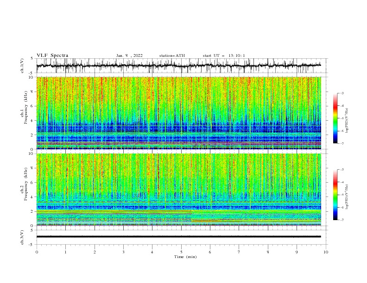367x283 pixels.
Task: Click the ch.1 spectrogram panel
Action: click(x=178, y=113)
